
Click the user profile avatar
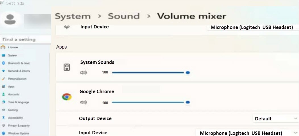click(11, 19)
